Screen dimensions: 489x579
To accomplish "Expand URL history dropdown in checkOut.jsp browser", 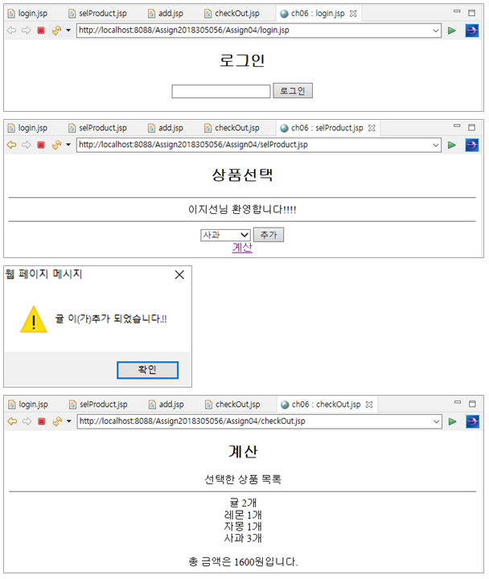I will (x=436, y=421).
